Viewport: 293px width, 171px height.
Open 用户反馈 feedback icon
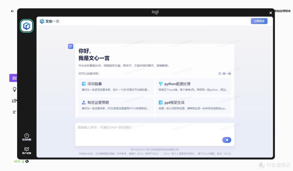pyautogui.click(x=27, y=151)
